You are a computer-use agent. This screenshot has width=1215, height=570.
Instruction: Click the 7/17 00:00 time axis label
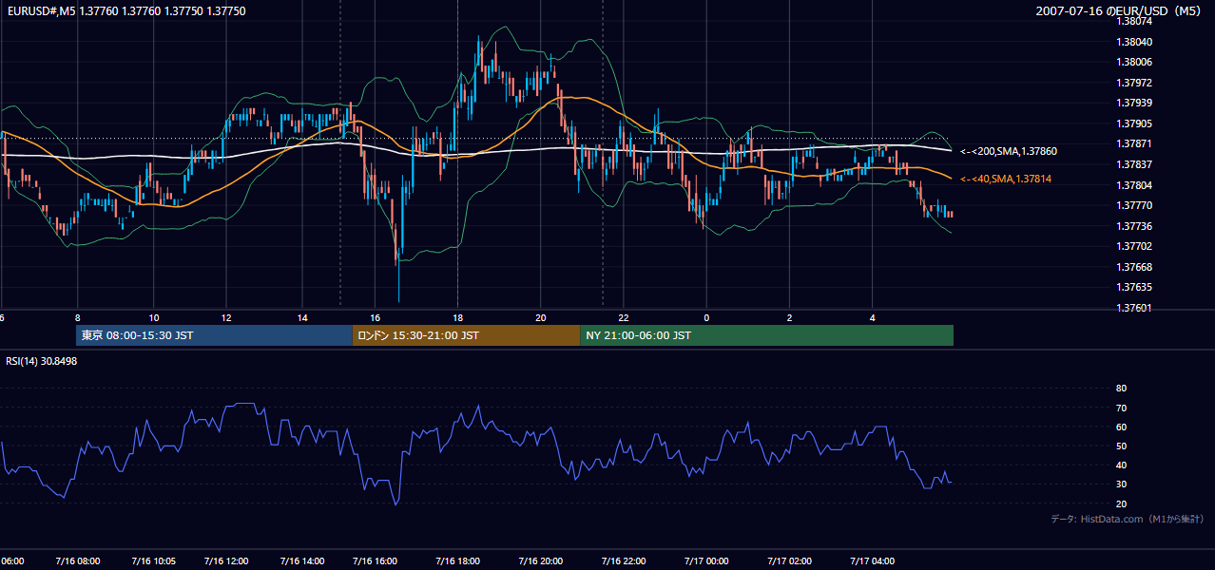tap(706, 561)
